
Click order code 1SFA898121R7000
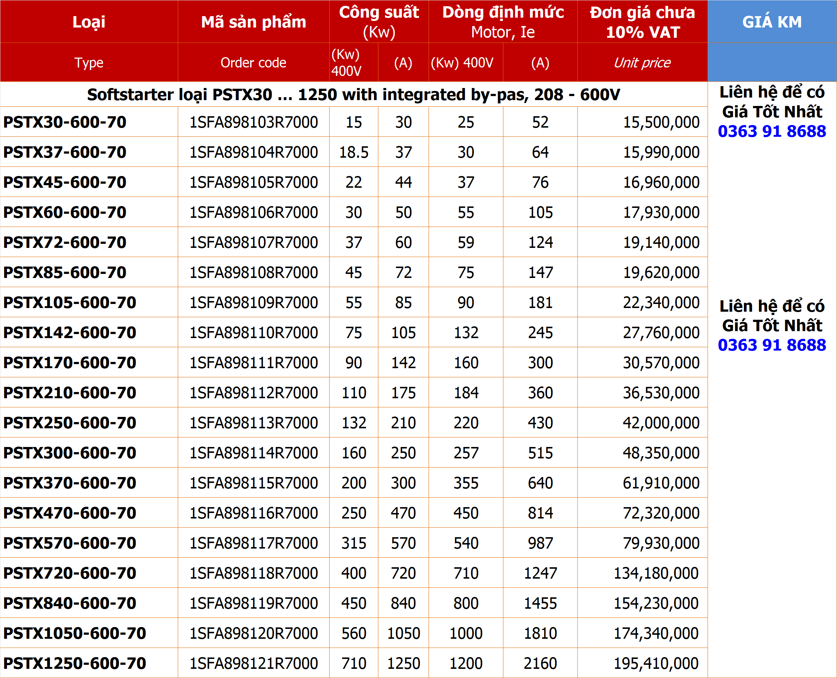(253, 664)
